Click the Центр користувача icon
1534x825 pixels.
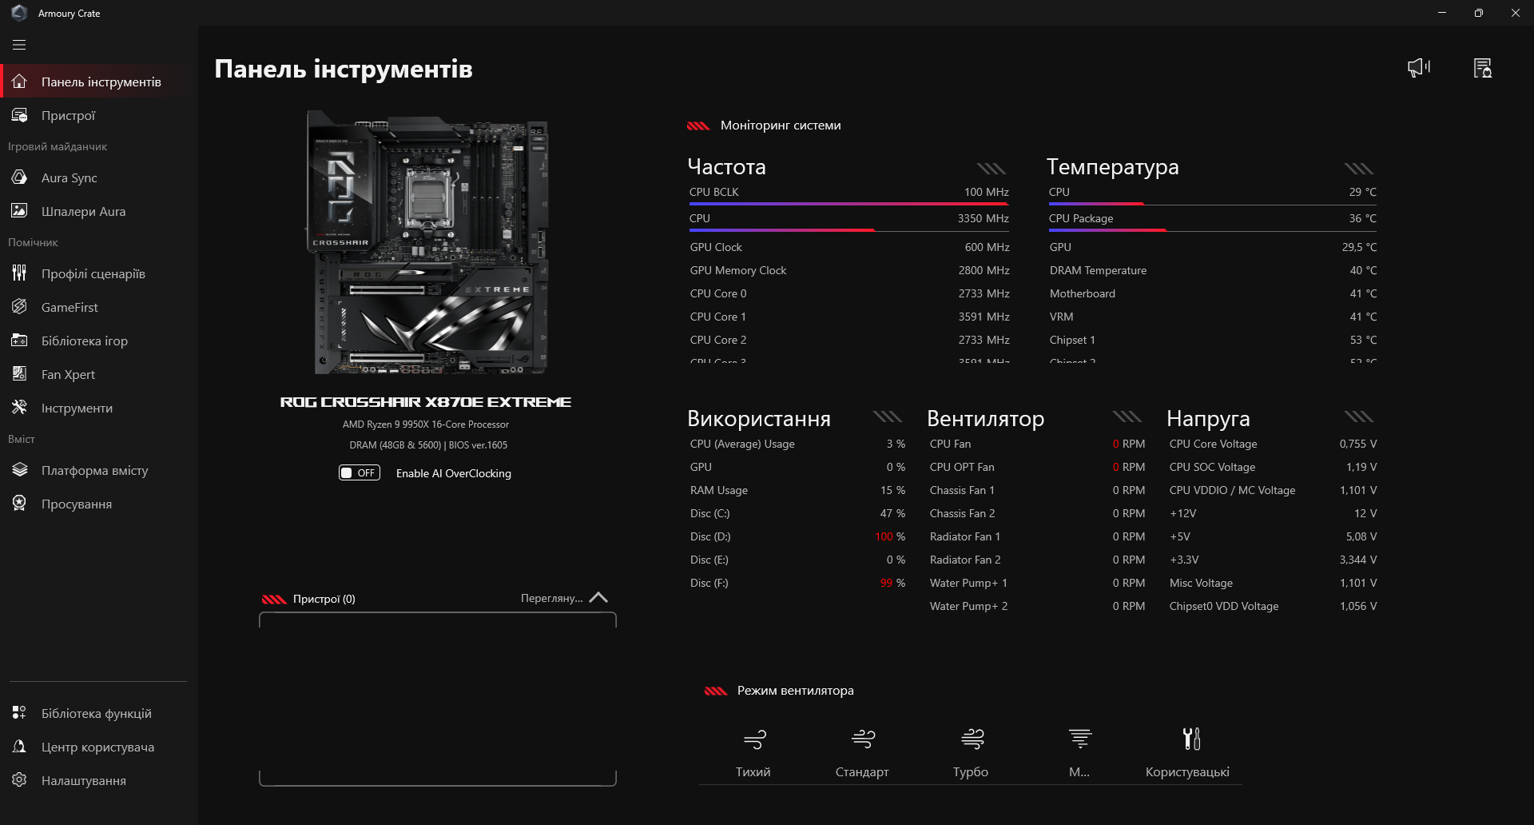coord(20,747)
